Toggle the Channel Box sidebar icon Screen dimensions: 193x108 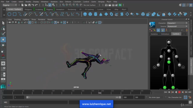point(191,5)
